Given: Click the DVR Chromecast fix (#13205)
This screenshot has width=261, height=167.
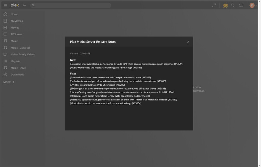Looking at the screenshot, I should pos(97,85).
